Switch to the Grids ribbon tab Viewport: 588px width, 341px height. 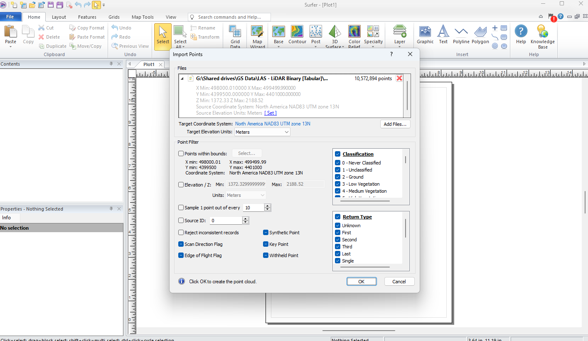point(113,17)
